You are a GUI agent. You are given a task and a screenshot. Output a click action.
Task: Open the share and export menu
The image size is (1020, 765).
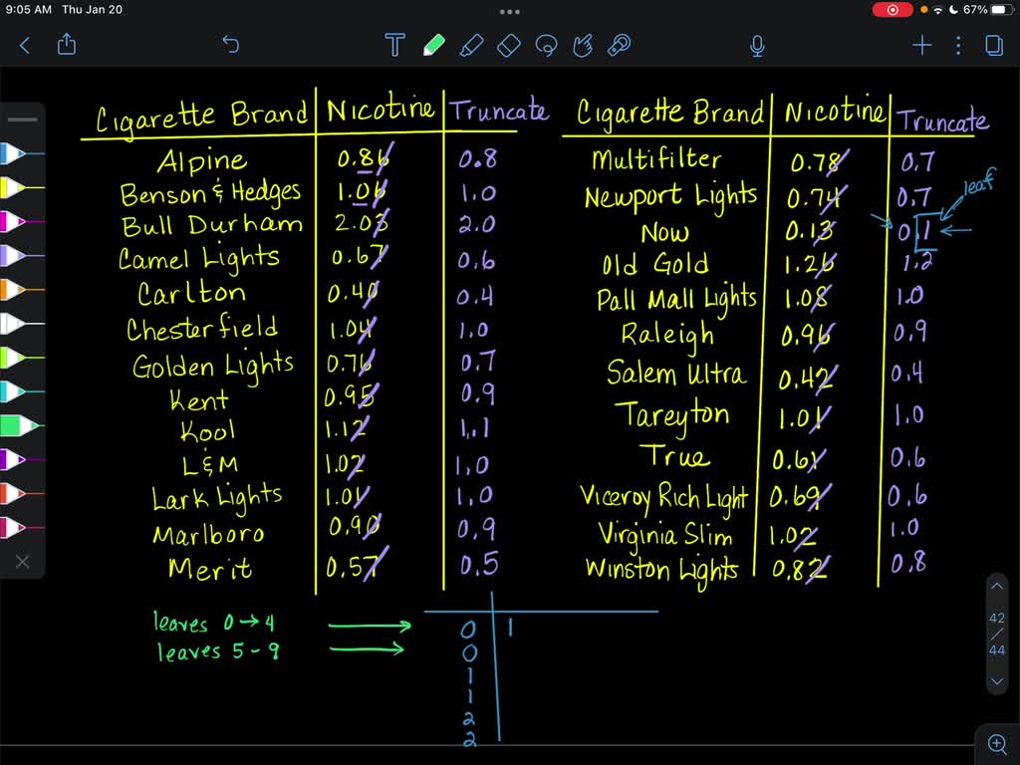pos(67,45)
